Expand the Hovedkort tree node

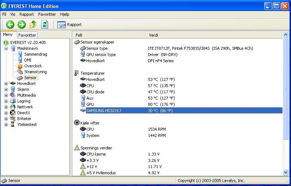pos(6,83)
